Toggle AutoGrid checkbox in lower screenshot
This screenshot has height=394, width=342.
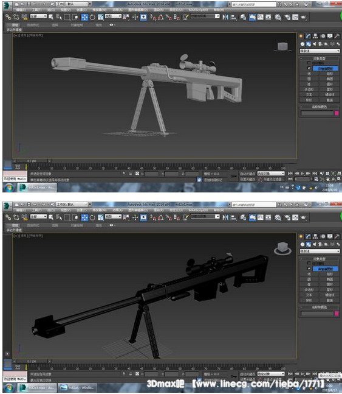click(309, 263)
